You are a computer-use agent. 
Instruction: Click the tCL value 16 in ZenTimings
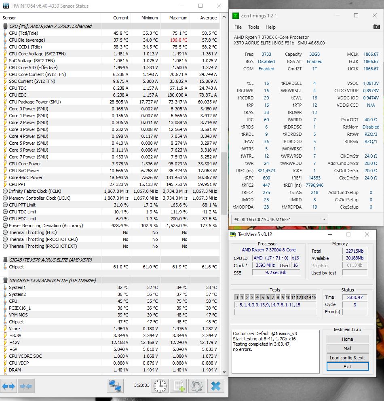[x=266, y=83]
